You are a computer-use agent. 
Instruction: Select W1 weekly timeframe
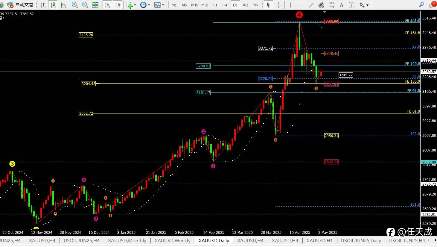pos(246,5)
